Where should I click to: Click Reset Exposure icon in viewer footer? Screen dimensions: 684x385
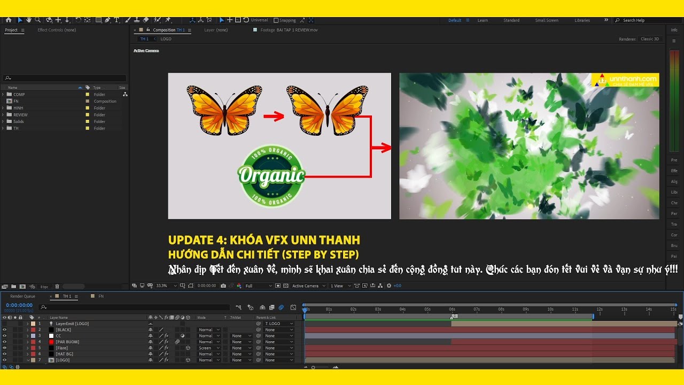pyautogui.click(x=388, y=286)
